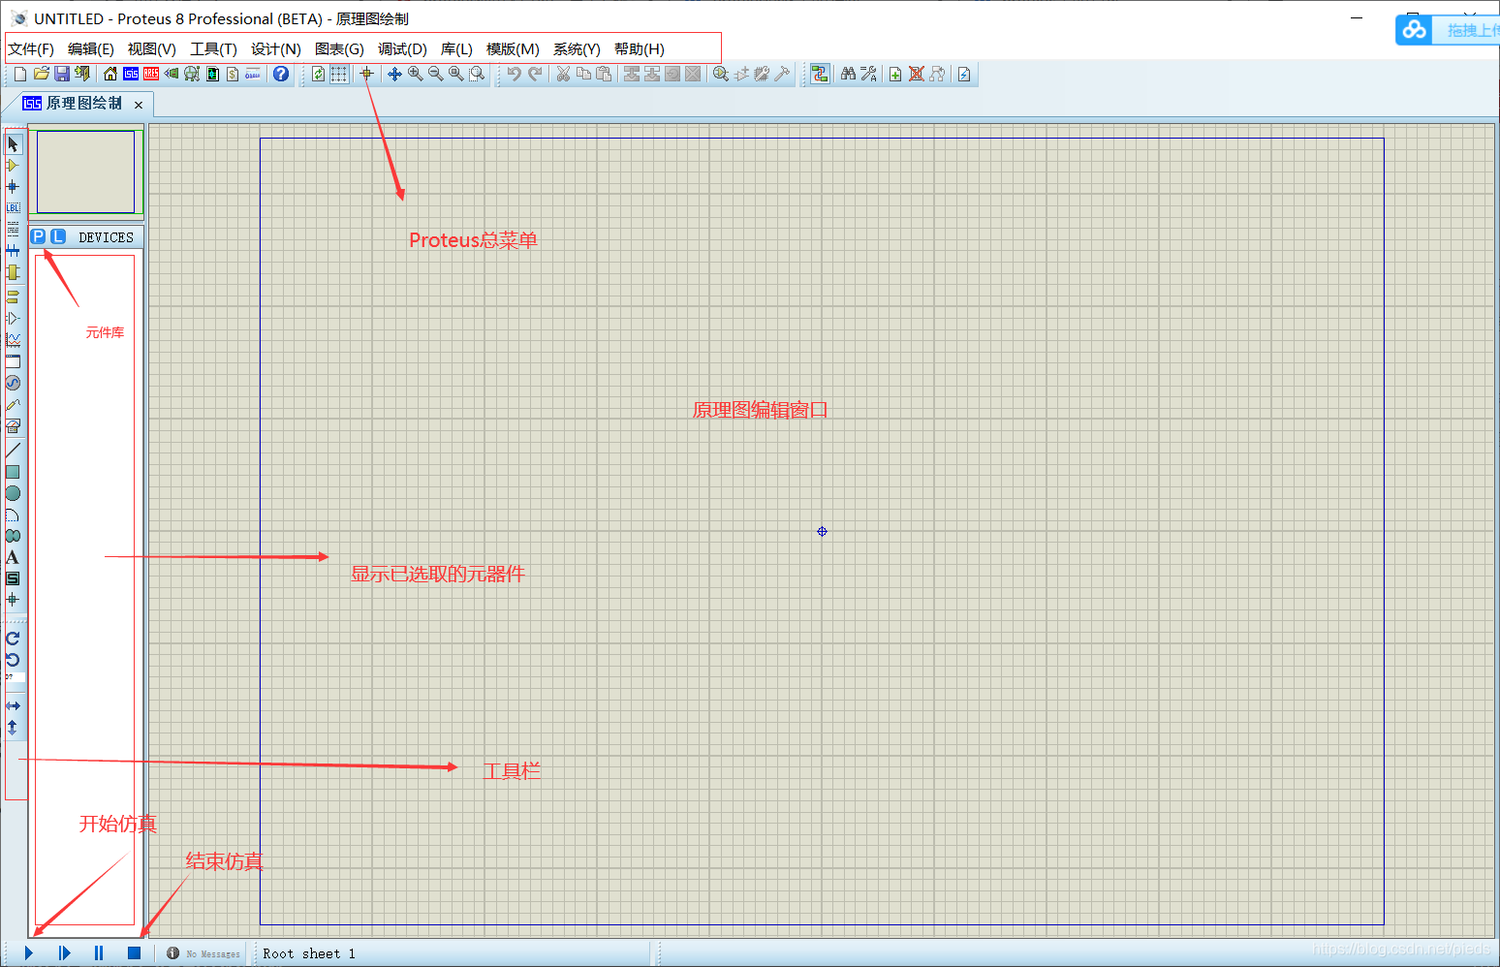Select the 2D box drawing tool
The height and width of the screenshot is (967, 1500).
click(x=13, y=472)
